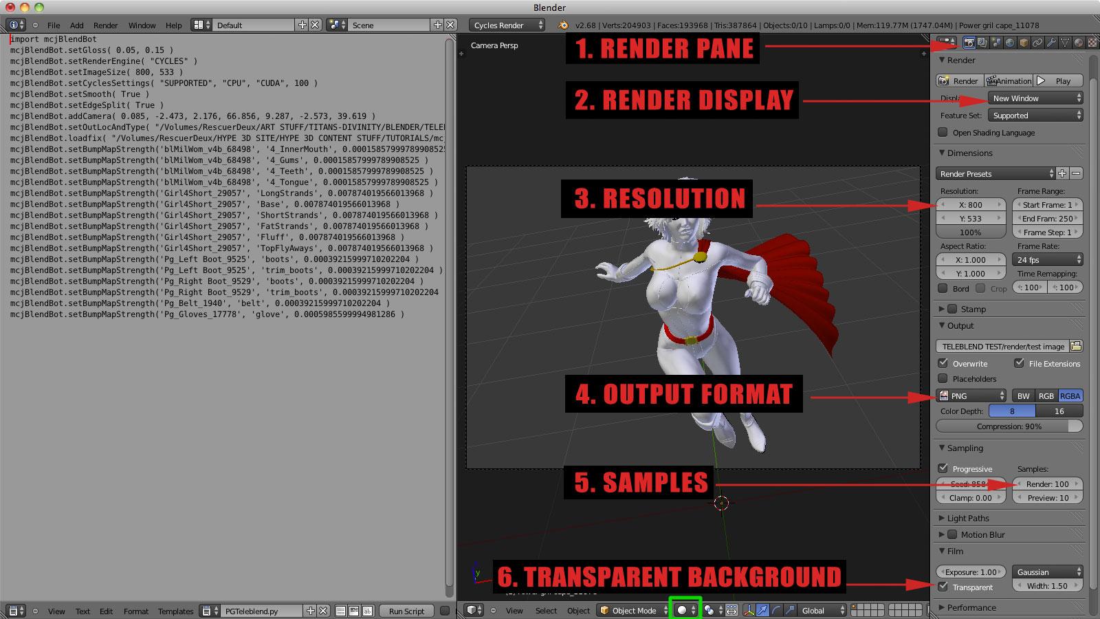Click the Run Script button
Screen dimensions: 1100x619
406,611
